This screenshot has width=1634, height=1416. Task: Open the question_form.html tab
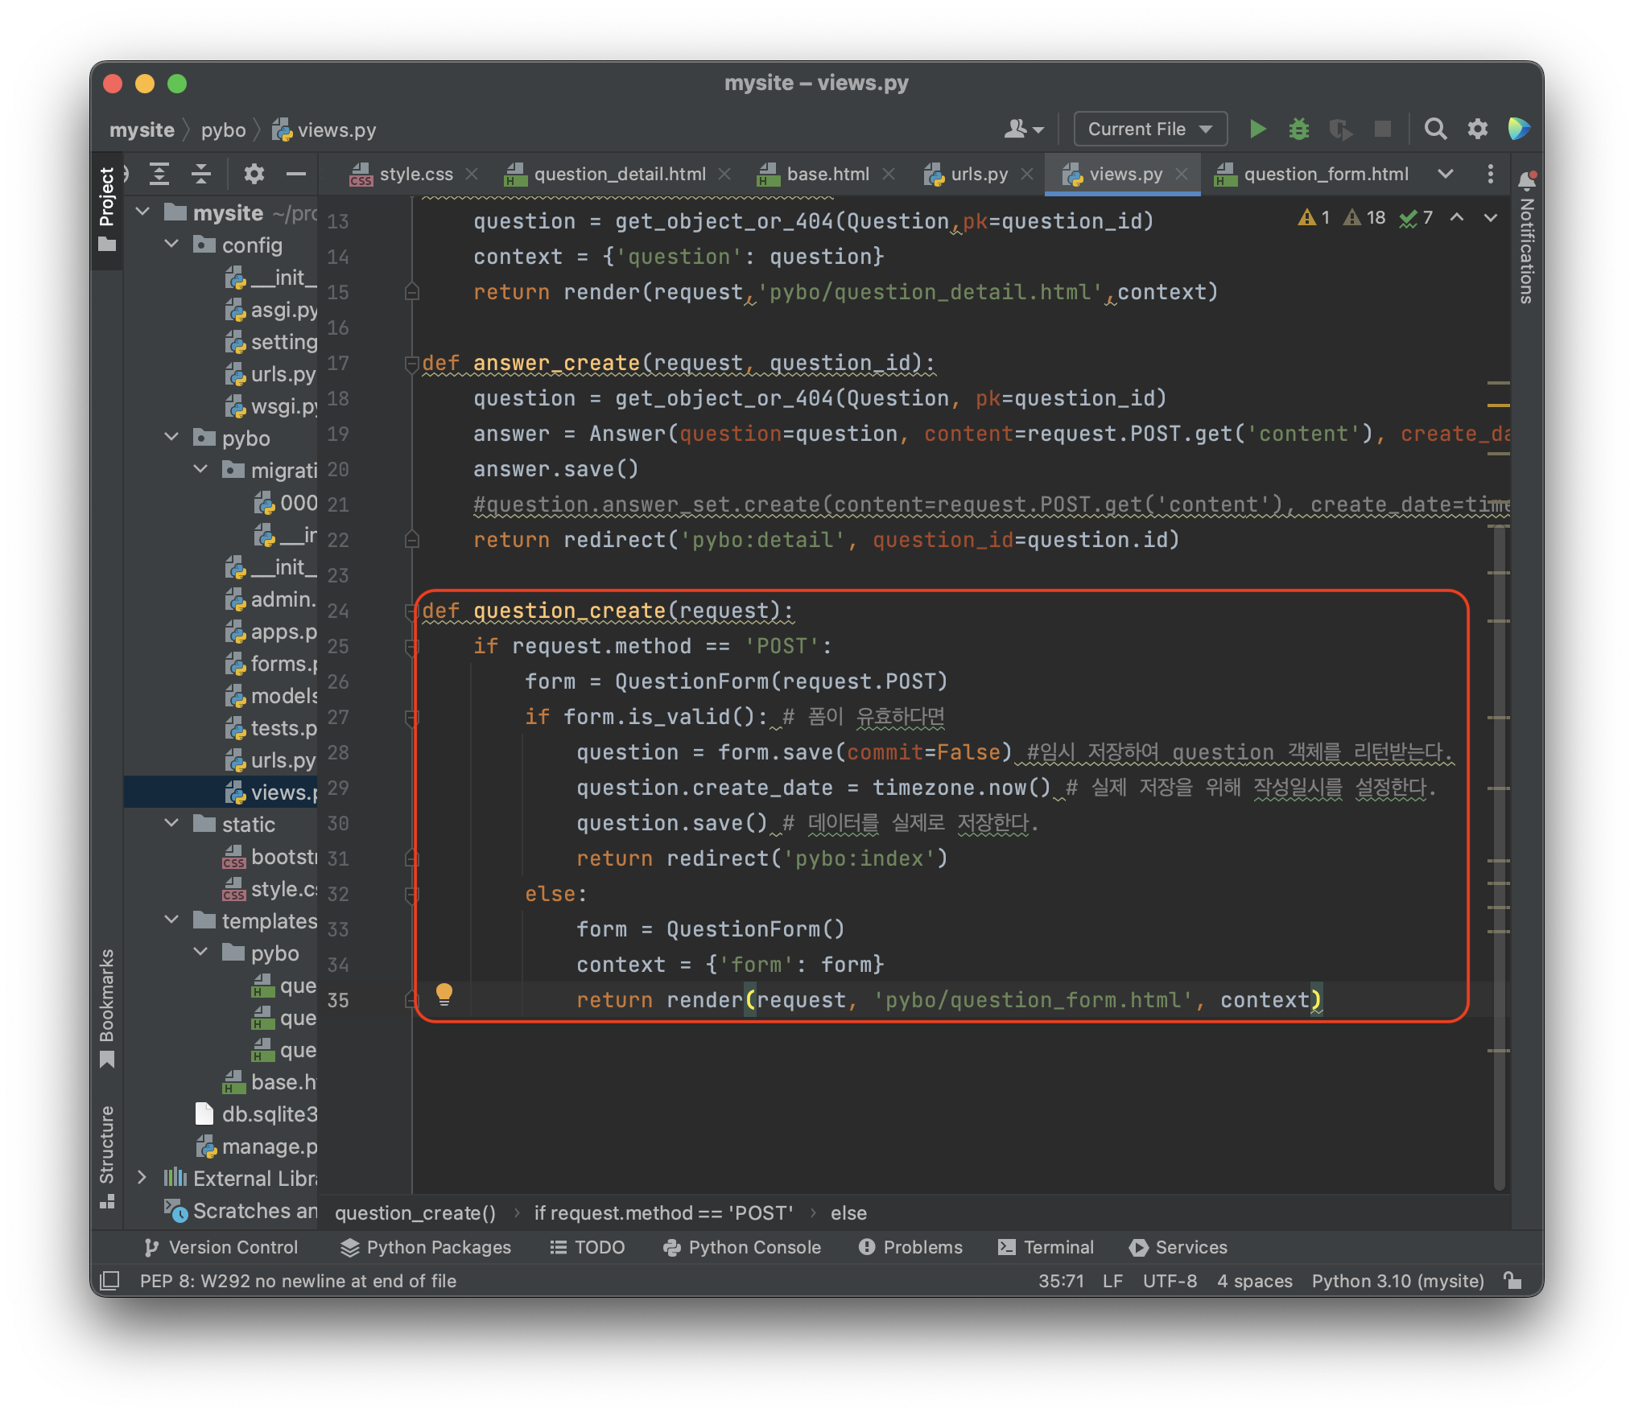pos(1325,174)
